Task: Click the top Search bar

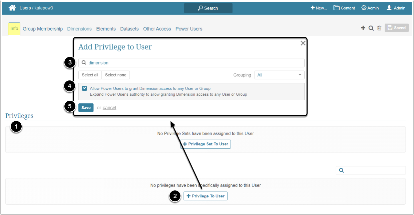Action: (x=208, y=8)
